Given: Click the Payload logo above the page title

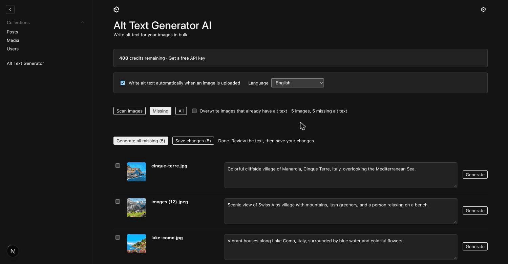Looking at the screenshot, I should [116, 9].
